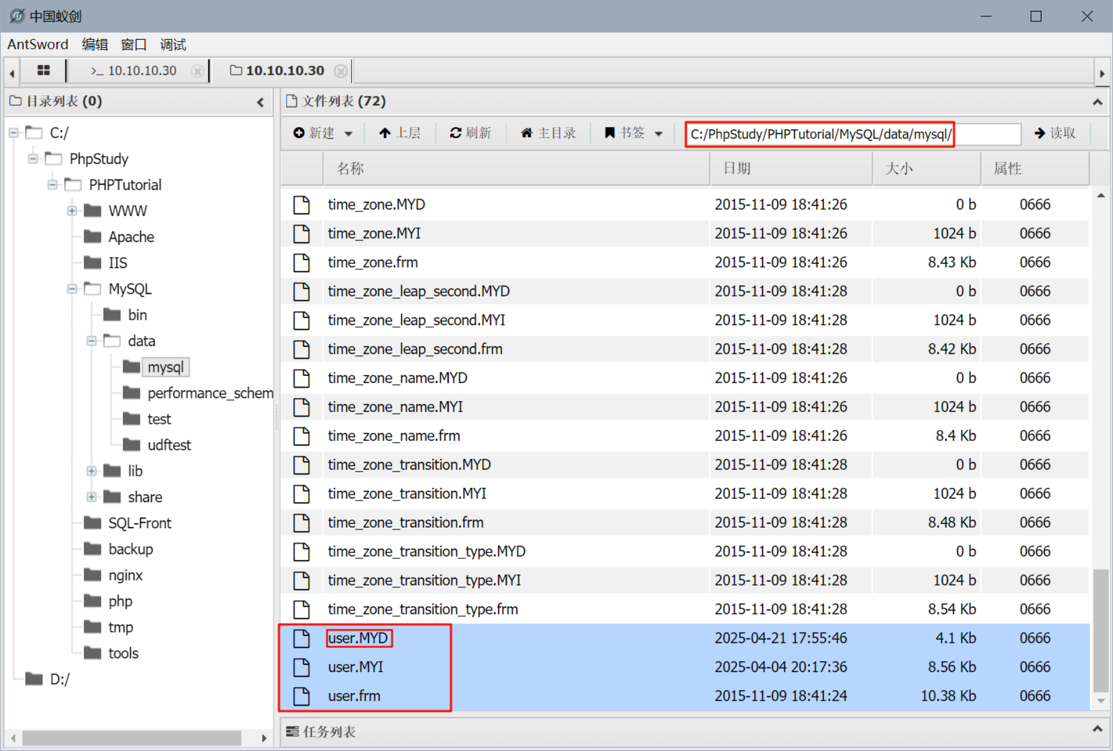Screen dimensions: 1113x751
Task: Collapse the MySQL folder tree node
Action: (x=72, y=289)
